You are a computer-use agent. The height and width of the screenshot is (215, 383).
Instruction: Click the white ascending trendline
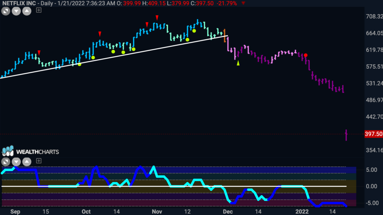[114, 57]
